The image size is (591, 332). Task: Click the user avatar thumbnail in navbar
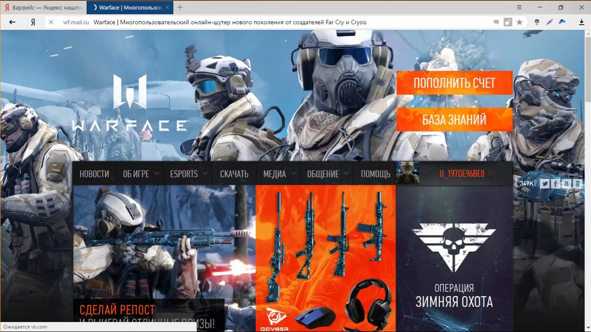(408, 173)
